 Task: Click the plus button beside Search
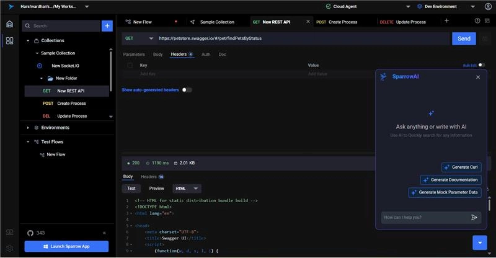click(x=107, y=26)
